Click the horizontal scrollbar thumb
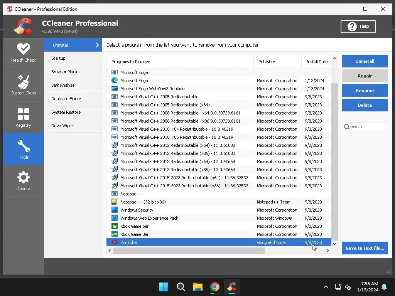Screen dimensions: 395x296 [189, 251]
